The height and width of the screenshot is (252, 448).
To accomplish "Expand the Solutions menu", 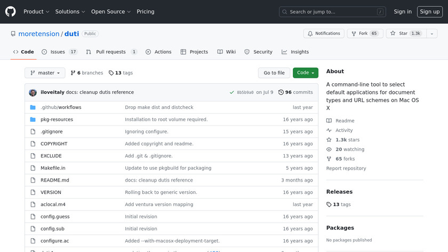I will [70, 12].
